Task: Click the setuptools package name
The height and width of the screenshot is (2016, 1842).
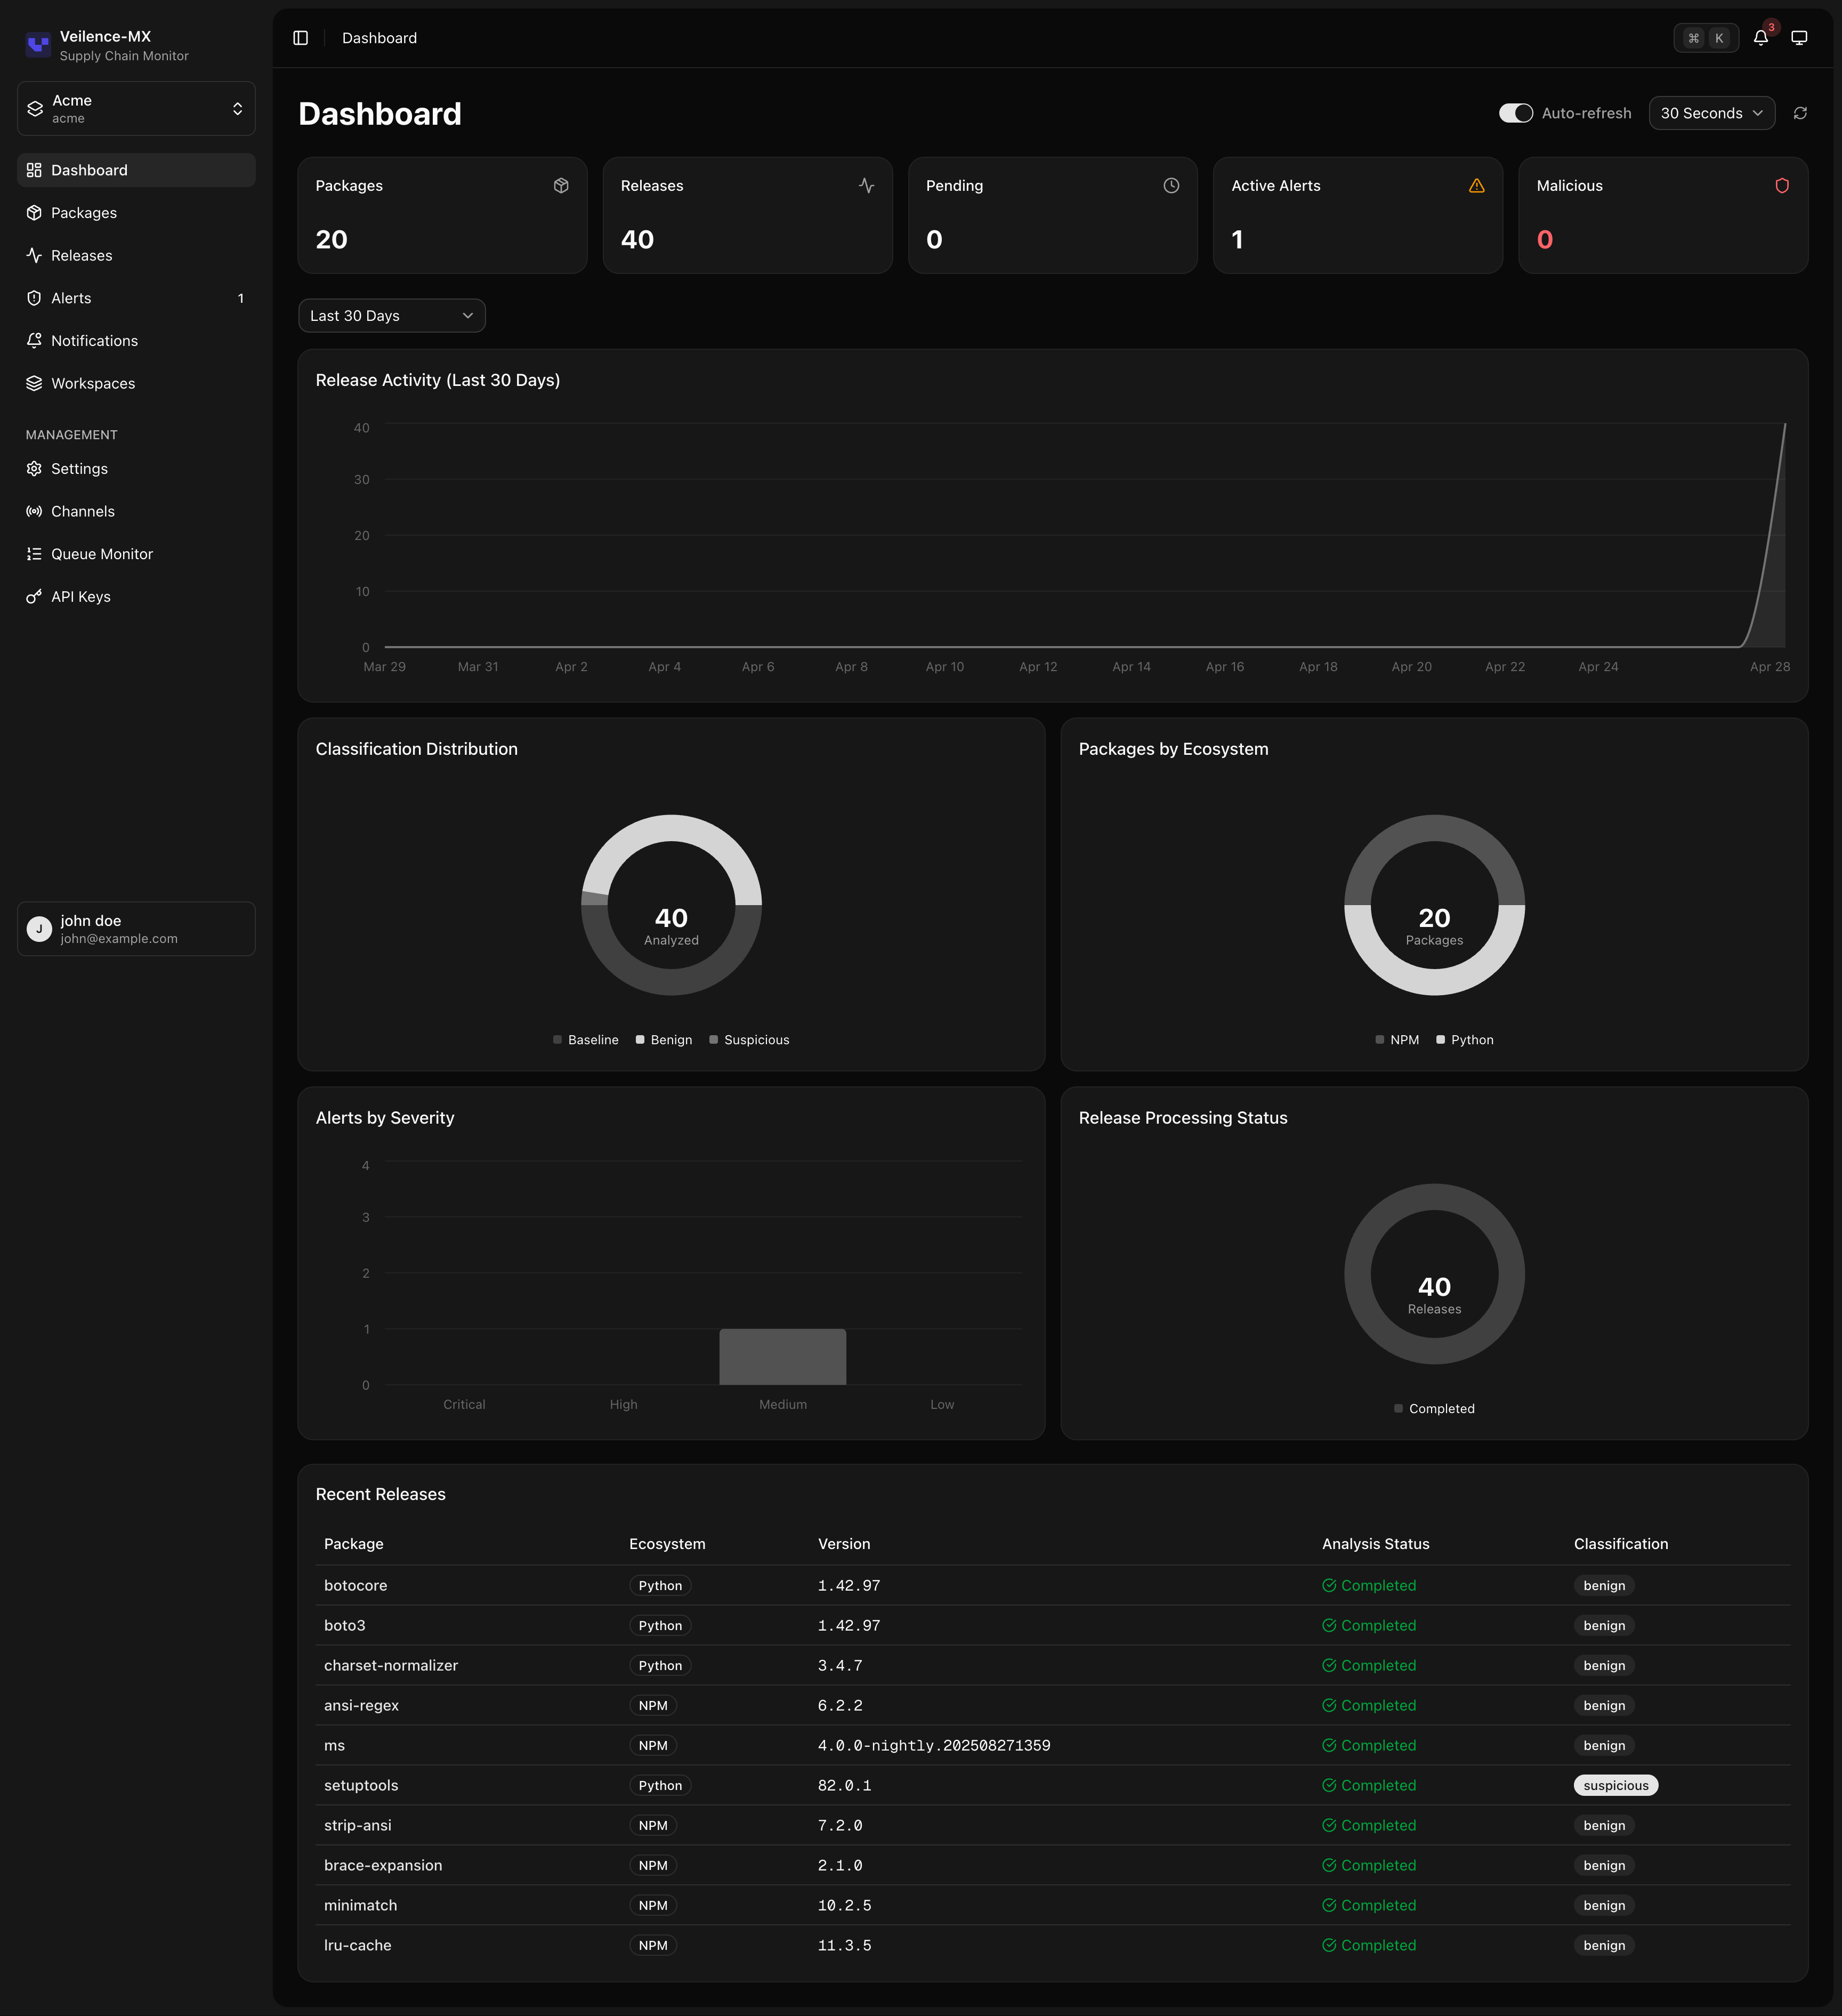Action: pos(361,1786)
